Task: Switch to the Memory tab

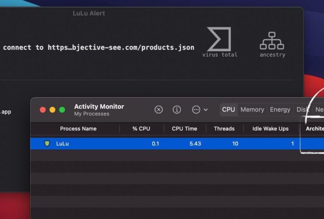Action: [252, 109]
